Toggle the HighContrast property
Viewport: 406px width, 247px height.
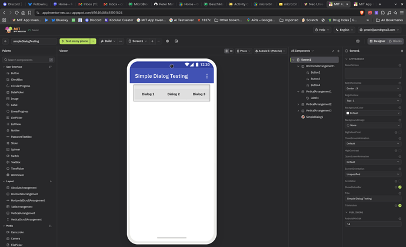click(x=400, y=151)
